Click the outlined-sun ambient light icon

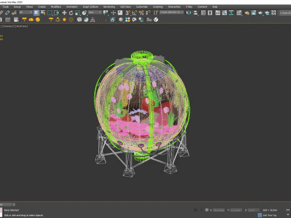(71, 19)
